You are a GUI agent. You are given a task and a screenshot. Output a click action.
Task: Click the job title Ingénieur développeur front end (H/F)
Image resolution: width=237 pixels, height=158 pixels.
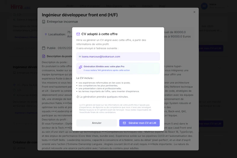click(80, 15)
